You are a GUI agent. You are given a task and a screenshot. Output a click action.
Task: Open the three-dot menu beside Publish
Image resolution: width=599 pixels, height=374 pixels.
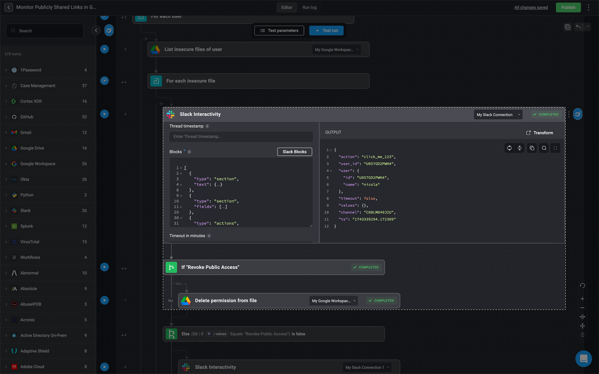[x=588, y=7]
